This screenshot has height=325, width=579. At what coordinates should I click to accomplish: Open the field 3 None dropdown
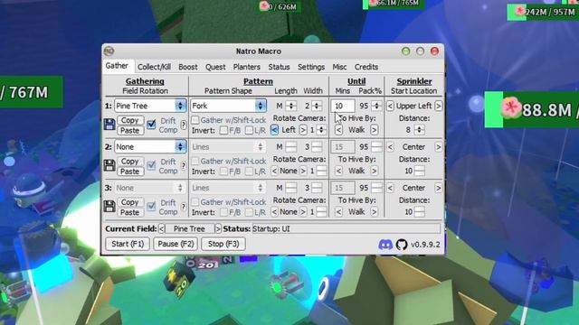point(150,188)
